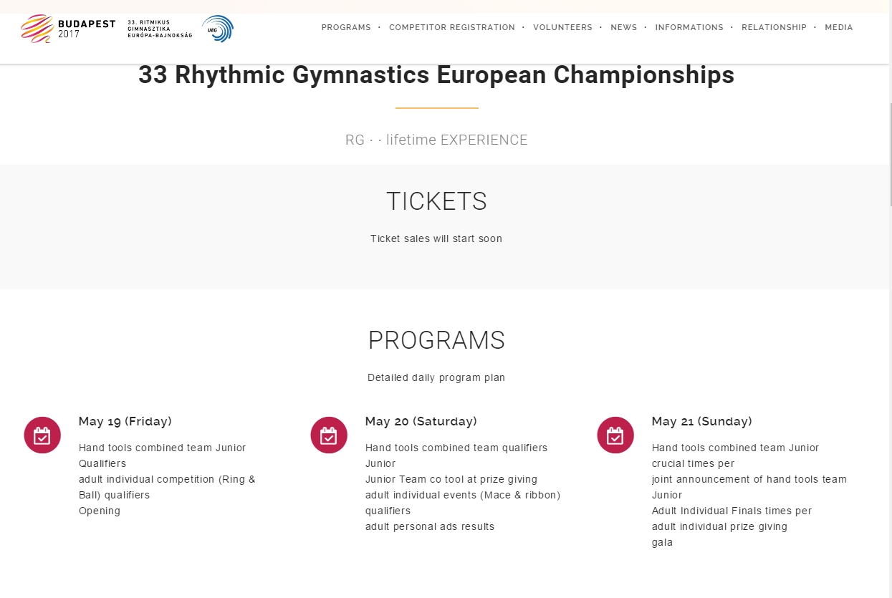Open the NEWS section from the navbar

(x=623, y=27)
